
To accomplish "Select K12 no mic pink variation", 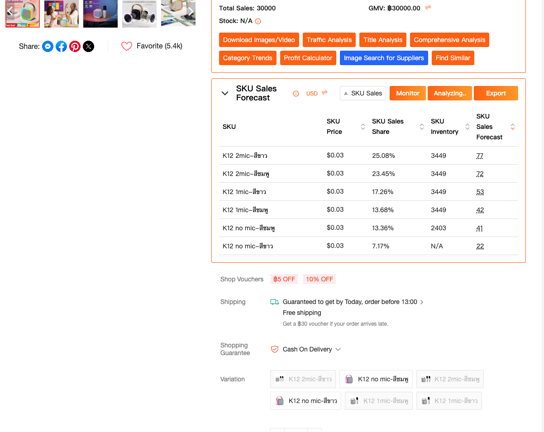I will (x=376, y=379).
